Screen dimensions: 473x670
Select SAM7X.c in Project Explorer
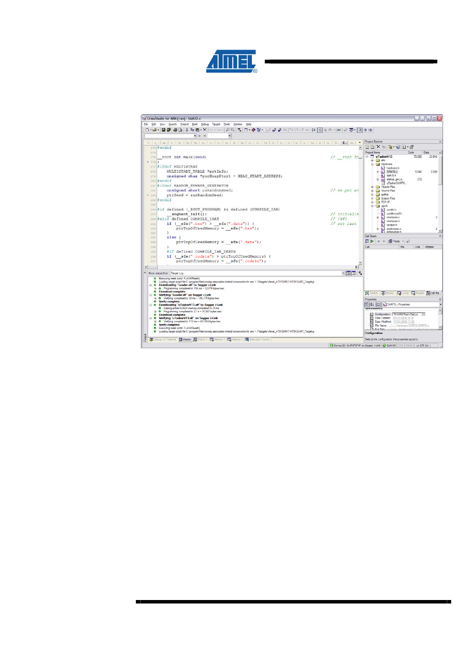392,172
